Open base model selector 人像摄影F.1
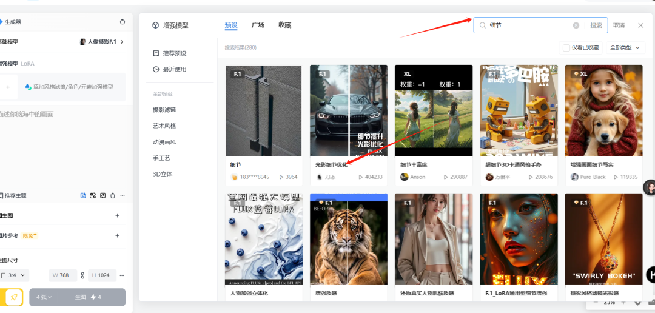Screen dimensions: 655x313 pyautogui.click(x=102, y=42)
